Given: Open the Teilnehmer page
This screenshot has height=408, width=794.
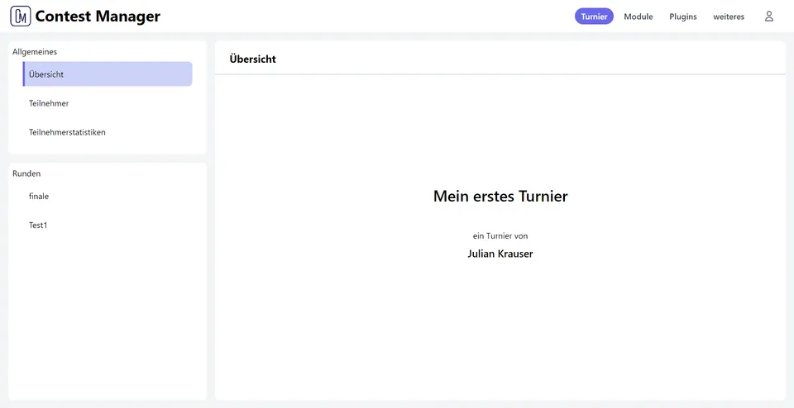Looking at the screenshot, I should [108, 103].
